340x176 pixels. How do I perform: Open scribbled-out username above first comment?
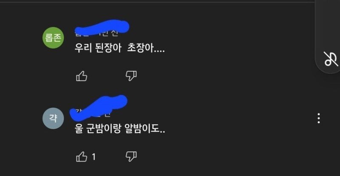click(x=102, y=28)
